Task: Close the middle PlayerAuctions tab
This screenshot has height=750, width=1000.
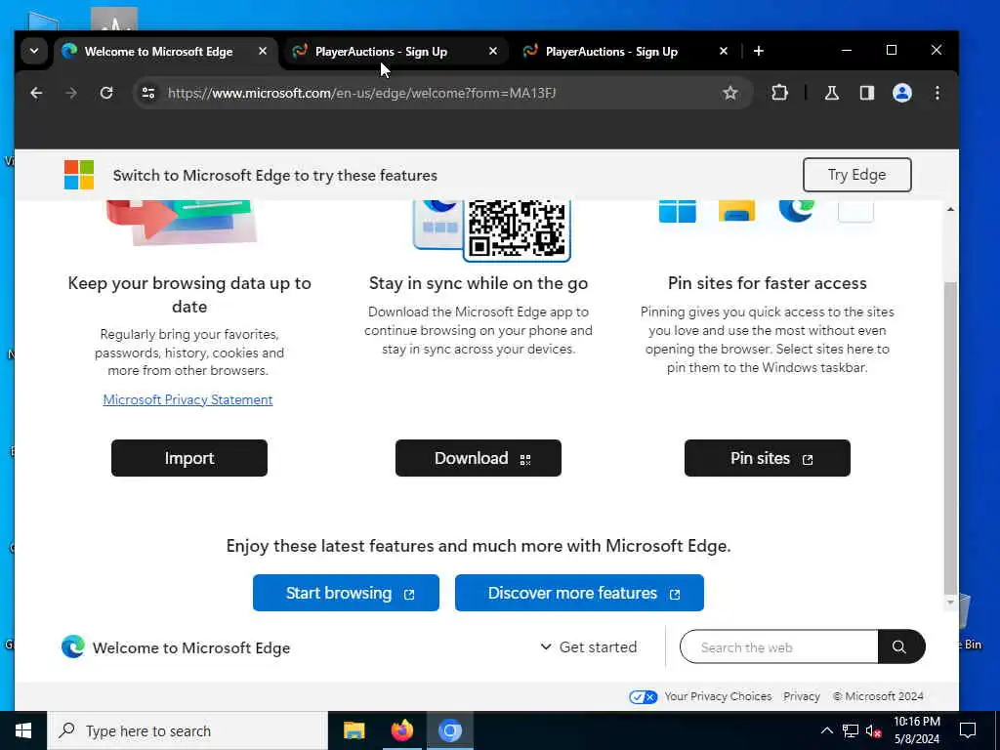Action: [x=493, y=51]
